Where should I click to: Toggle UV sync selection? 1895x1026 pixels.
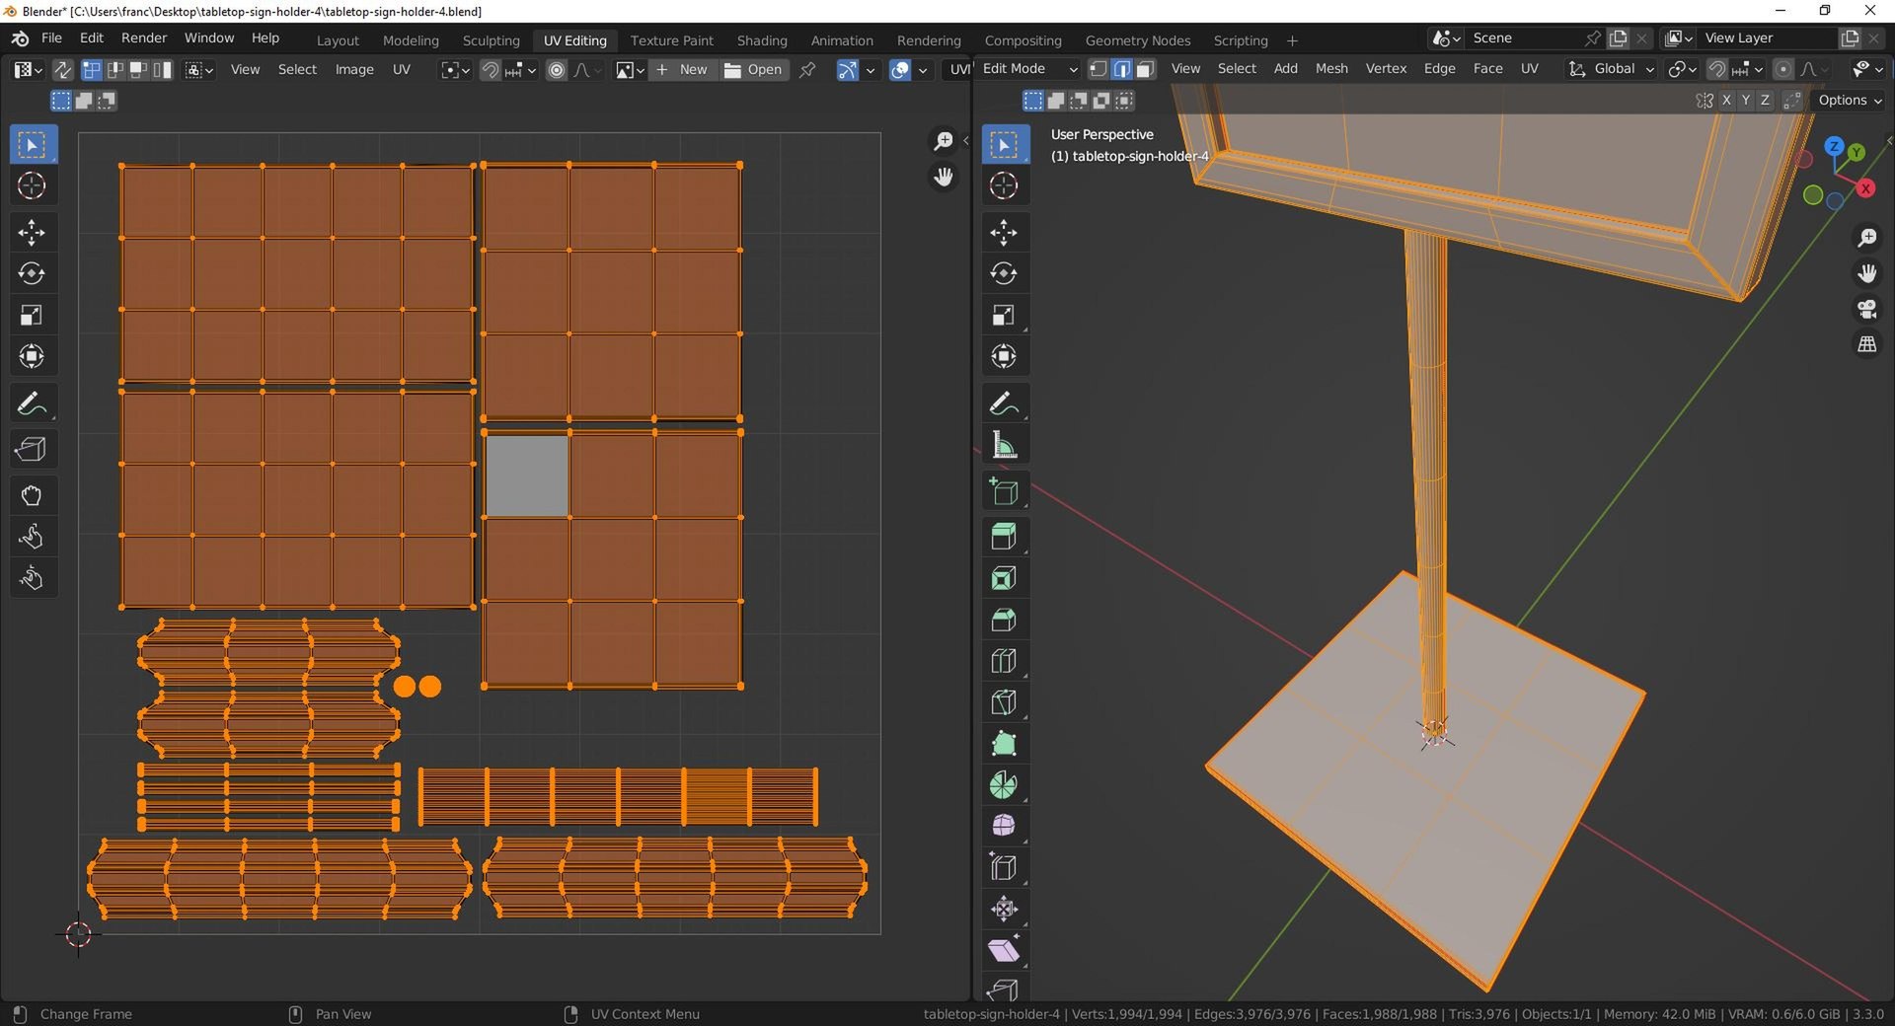[62, 70]
